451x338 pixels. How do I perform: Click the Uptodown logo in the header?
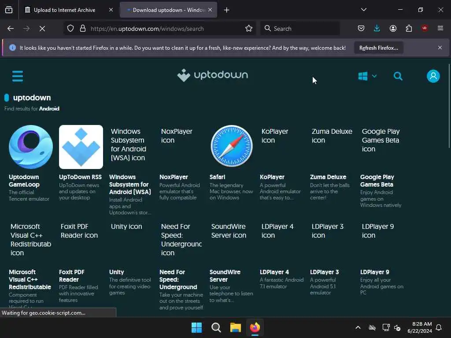coord(213,75)
